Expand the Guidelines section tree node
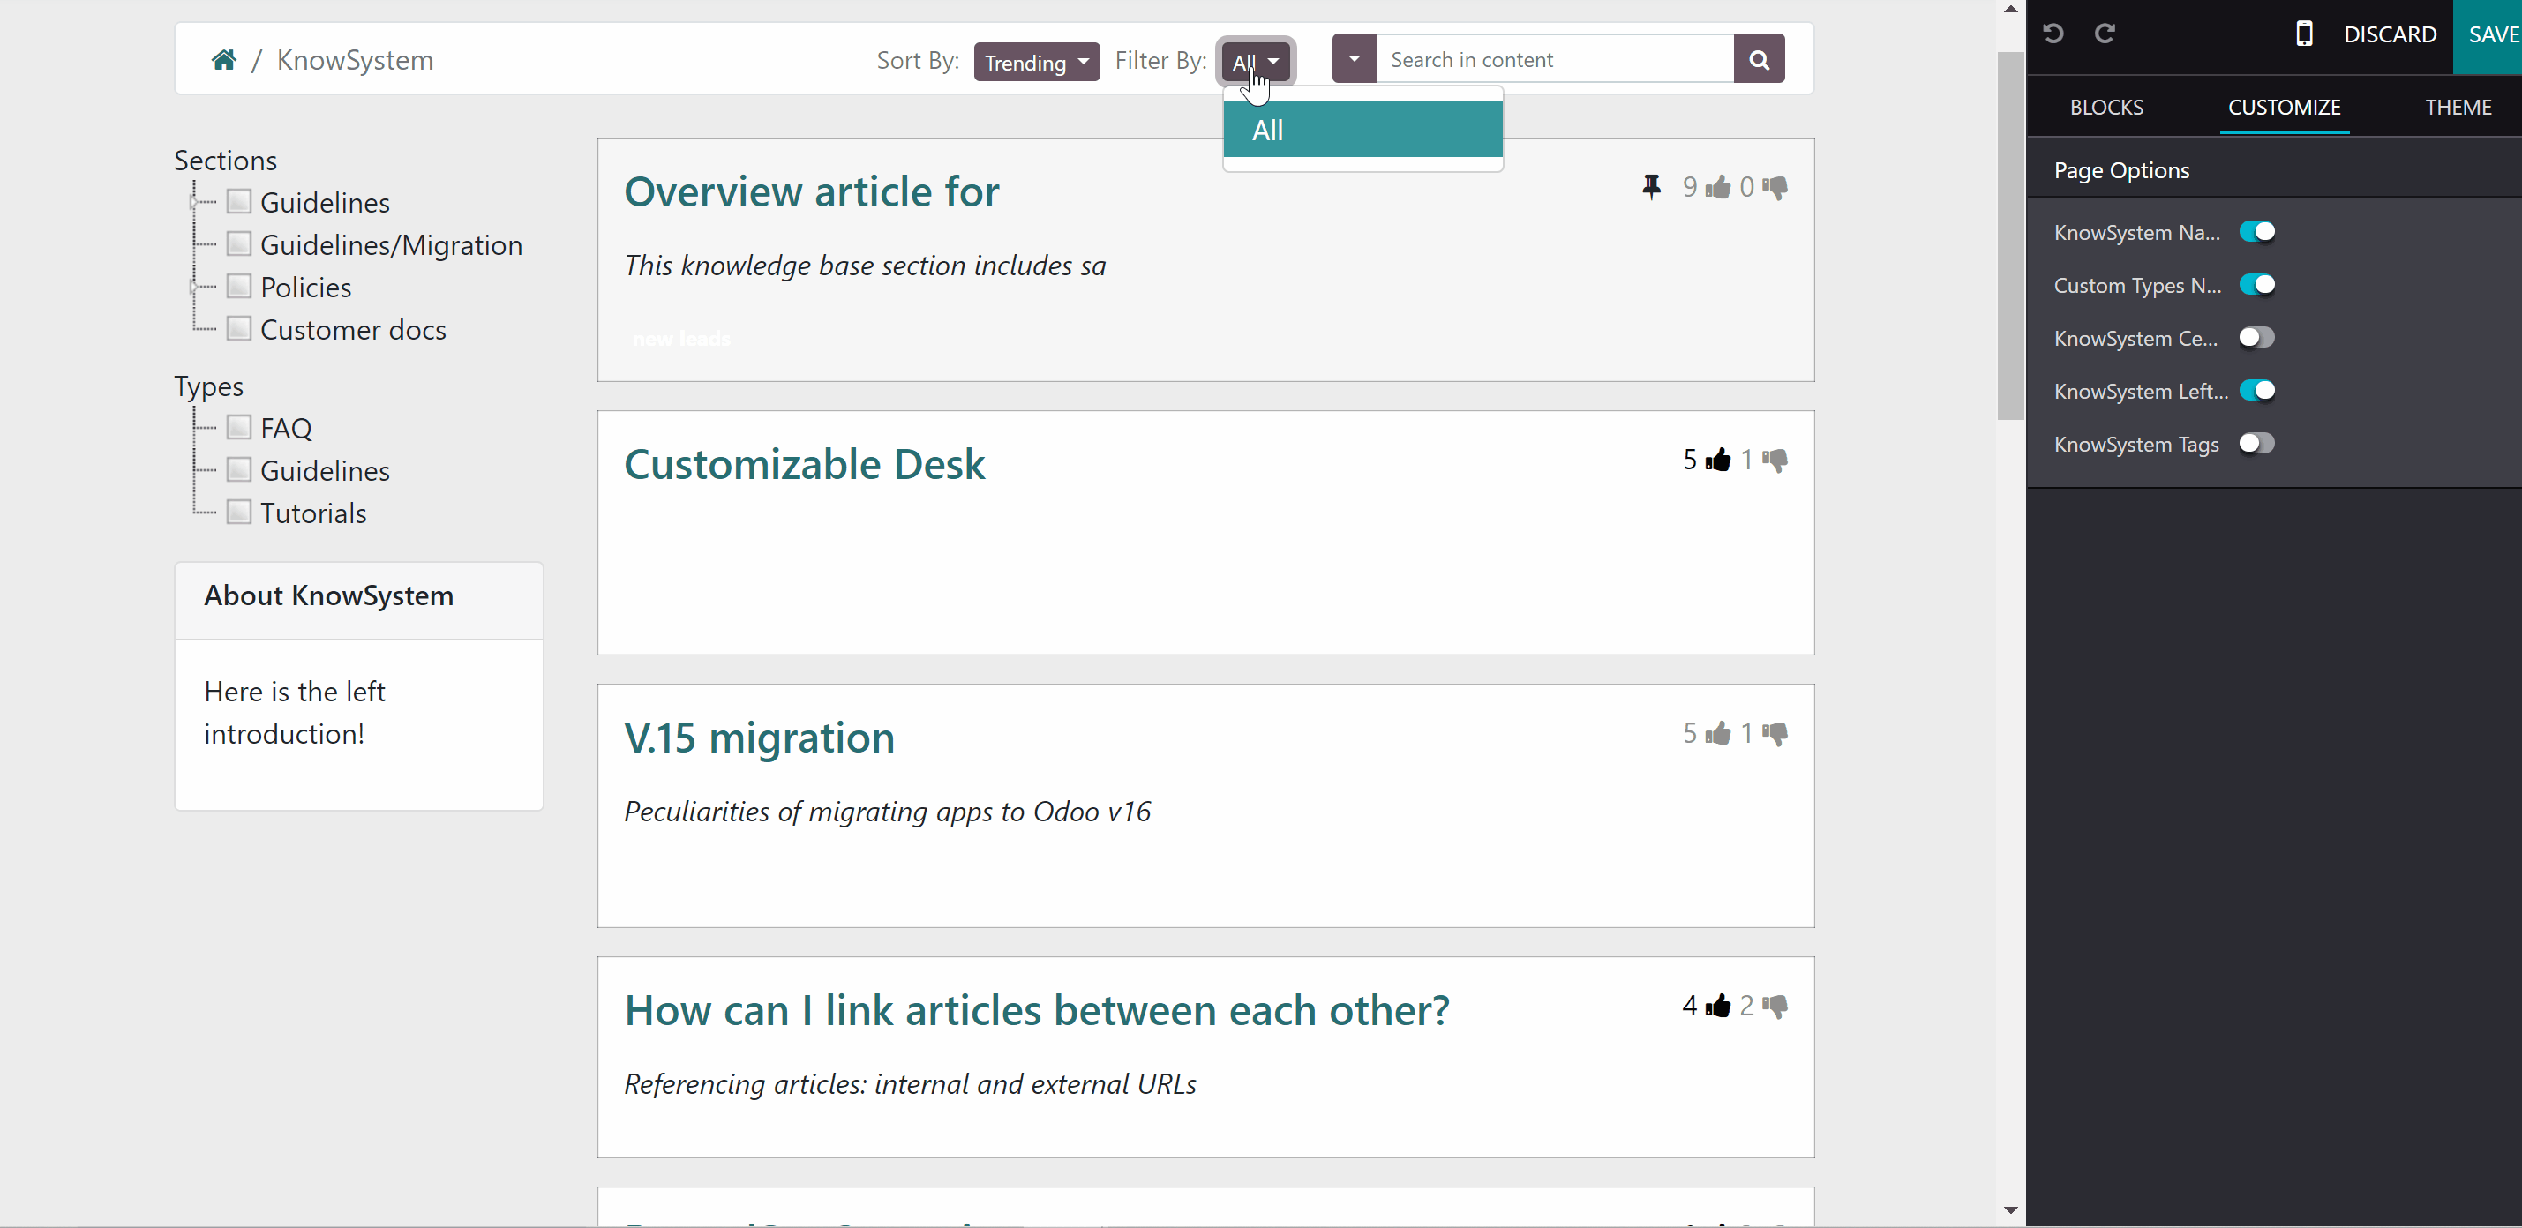The height and width of the screenshot is (1228, 2522). pyautogui.click(x=194, y=203)
